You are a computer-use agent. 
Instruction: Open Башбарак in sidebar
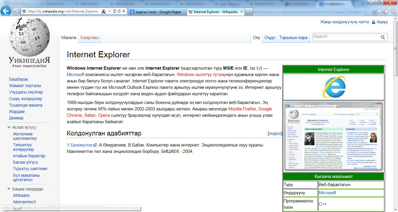pyautogui.click(x=18, y=79)
